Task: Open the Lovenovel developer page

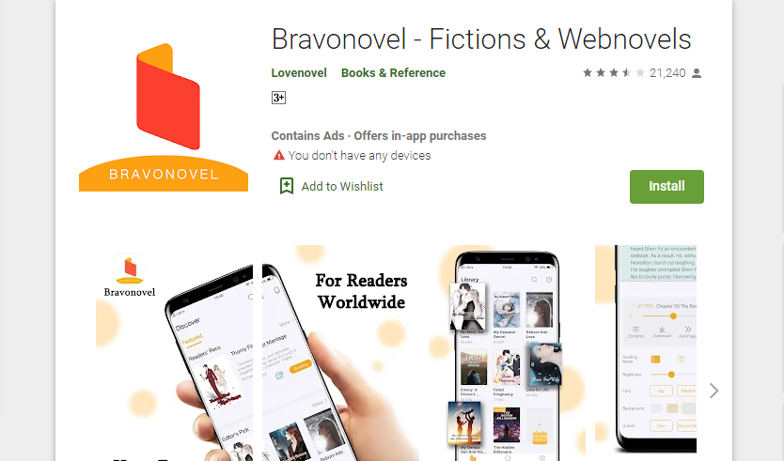Action: [299, 73]
